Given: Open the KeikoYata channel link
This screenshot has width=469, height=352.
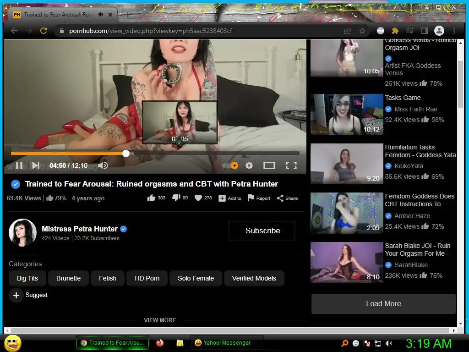Looking at the screenshot, I should click(x=409, y=166).
